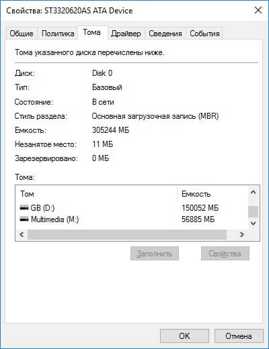
Task: Open the События tab
Action: click(204, 34)
